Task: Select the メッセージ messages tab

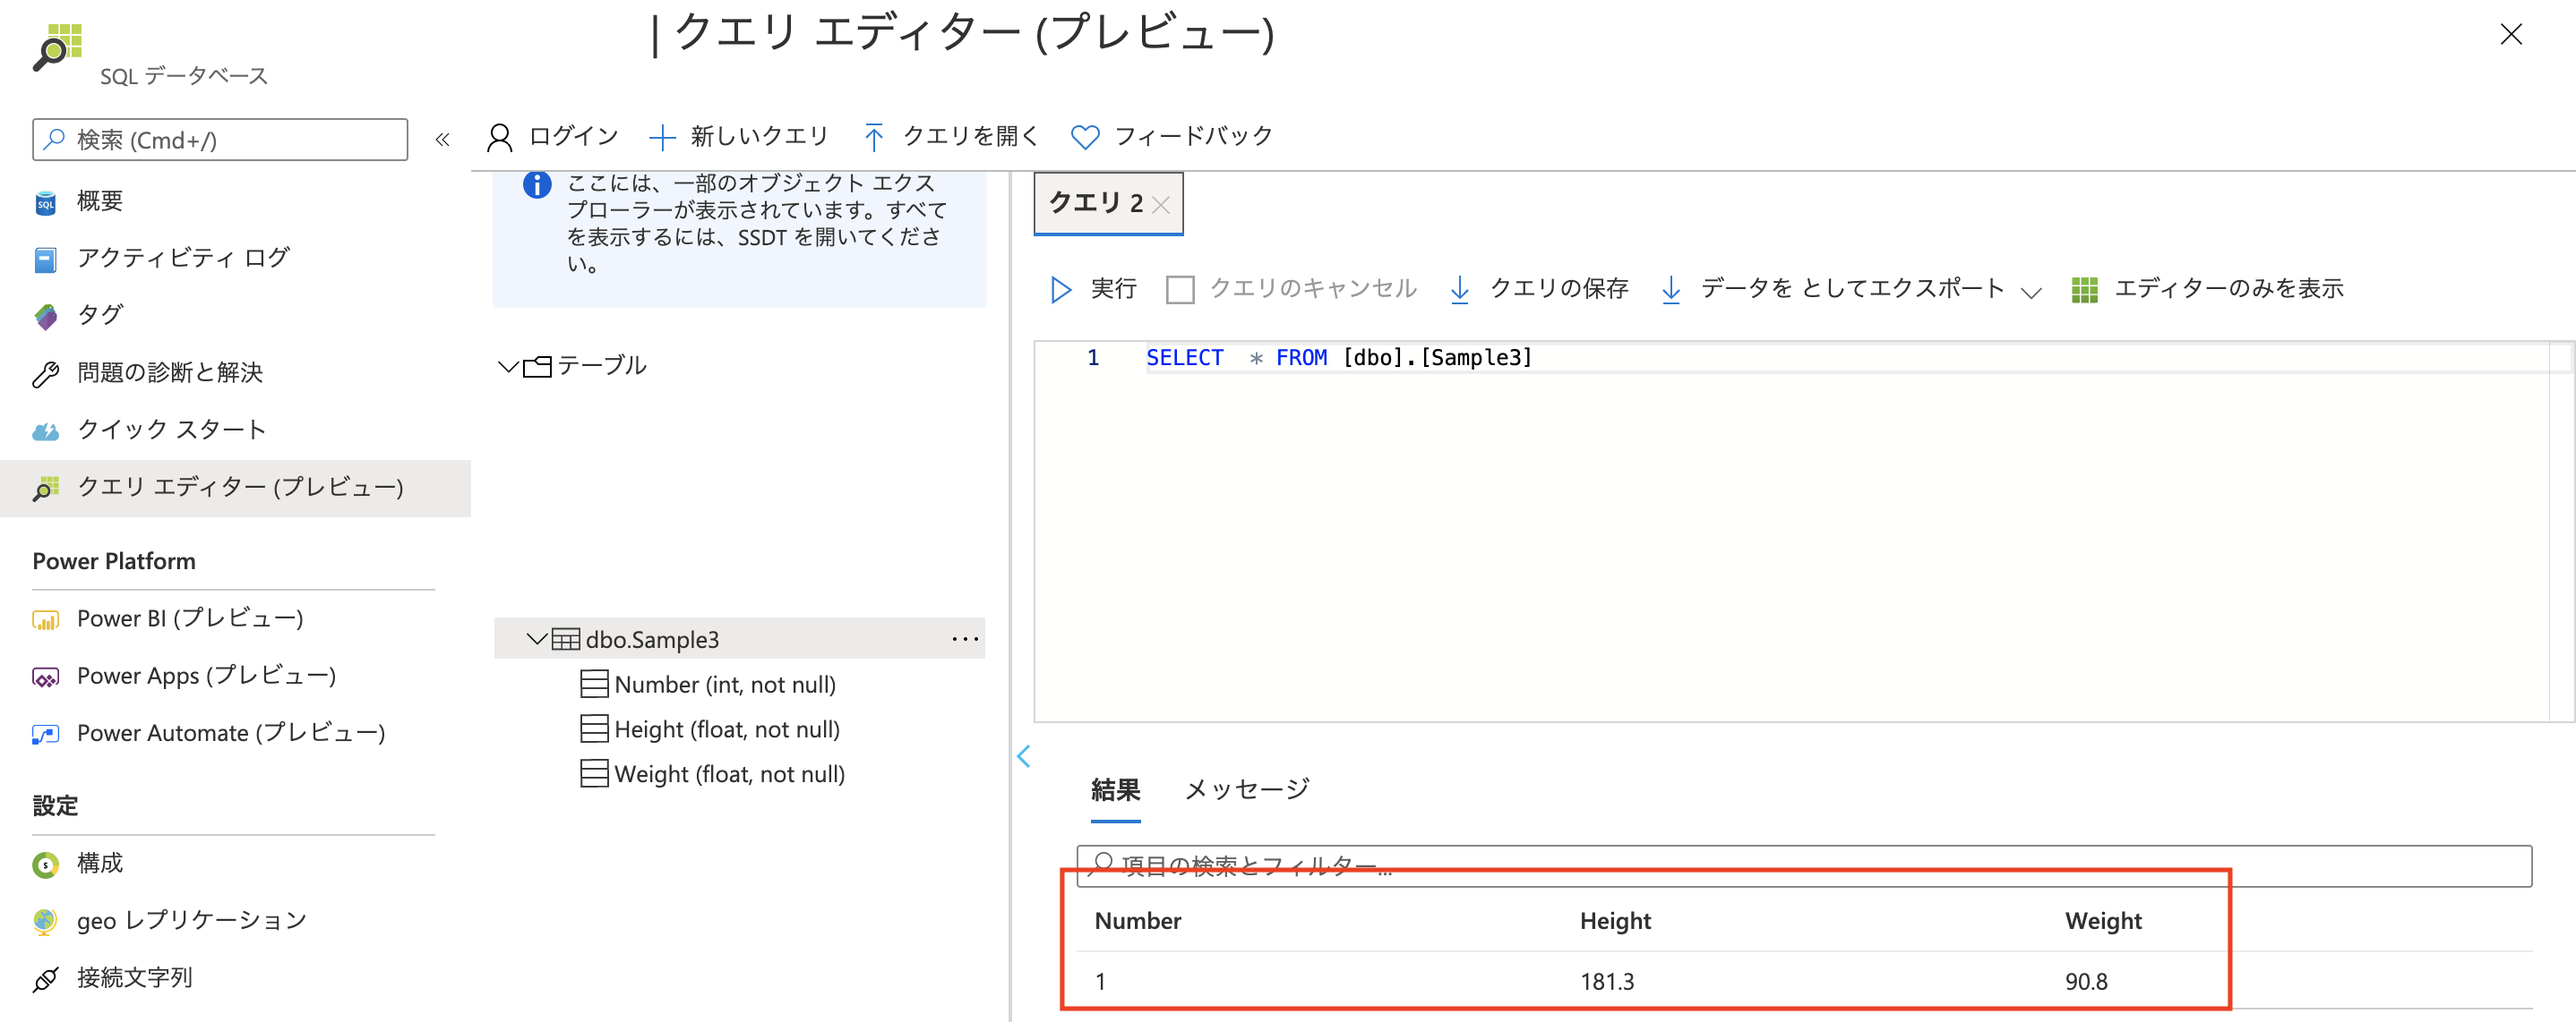Action: coord(1246,790)
